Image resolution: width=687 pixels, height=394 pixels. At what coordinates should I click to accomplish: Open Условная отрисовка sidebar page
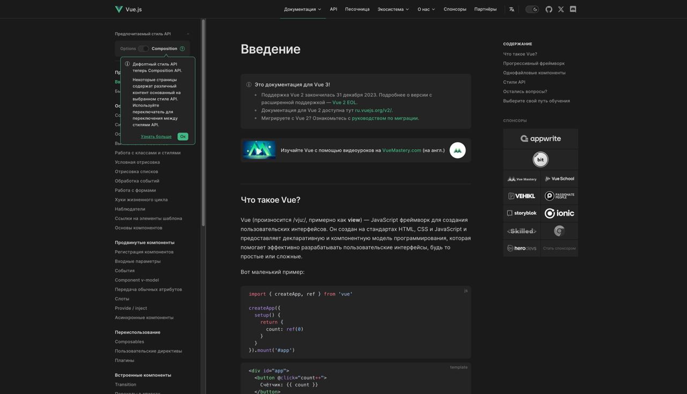point(137,162)
